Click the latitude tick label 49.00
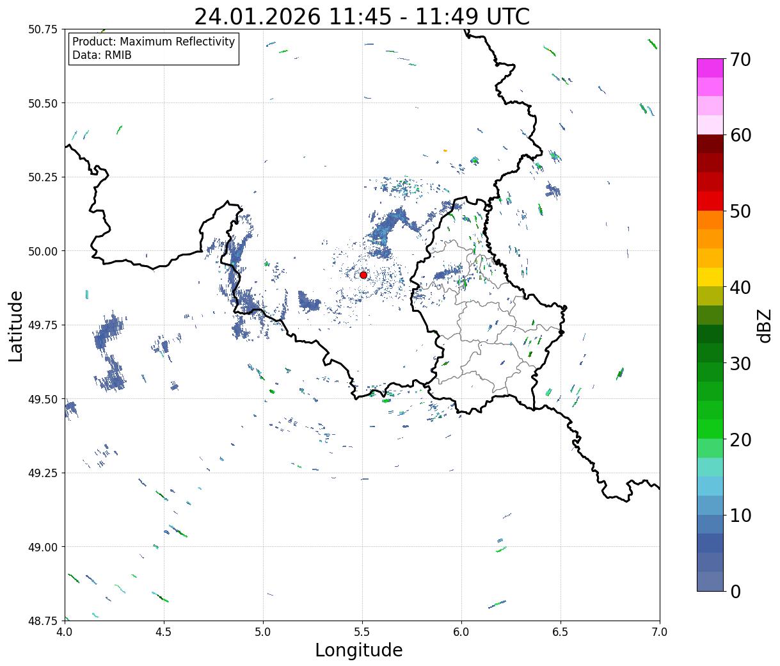The height and width of the screenshot is (666, 780). (42, 547)
